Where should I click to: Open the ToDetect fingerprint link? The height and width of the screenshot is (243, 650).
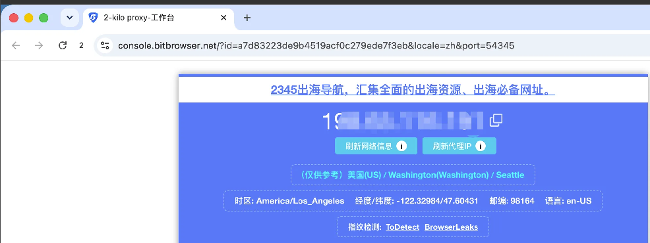(x=403, y=227)
